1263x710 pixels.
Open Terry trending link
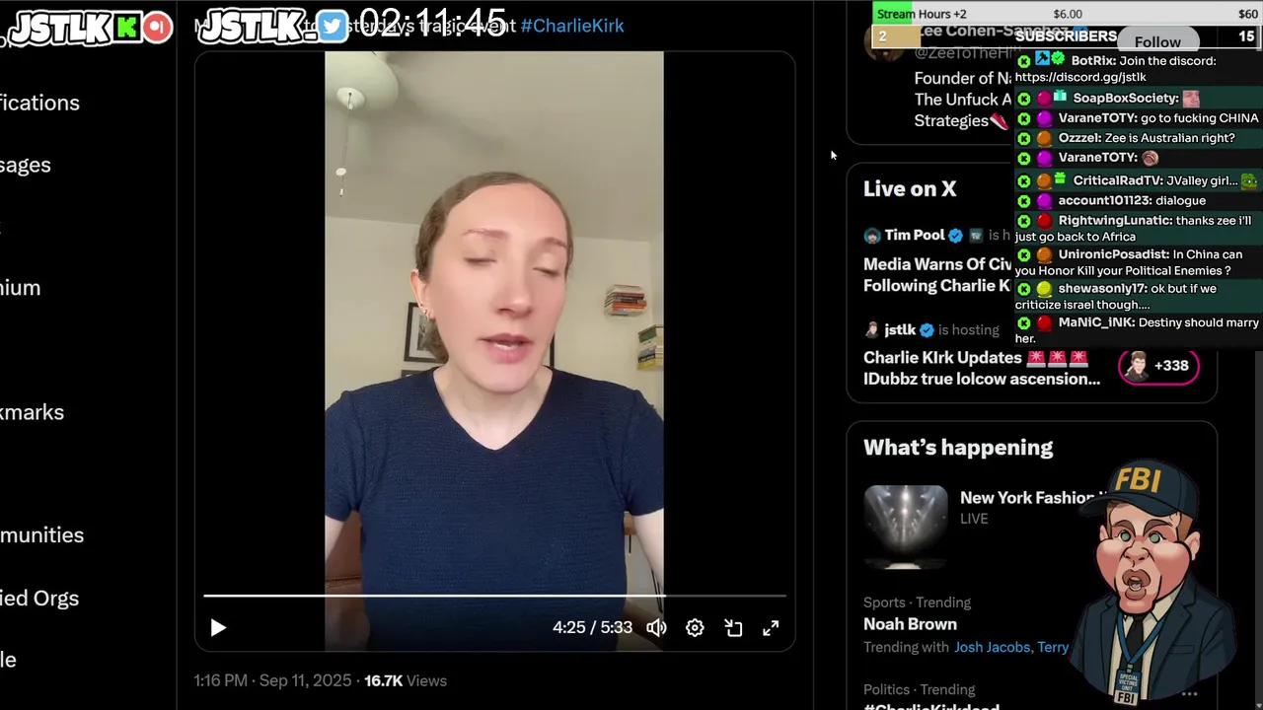1053,647
